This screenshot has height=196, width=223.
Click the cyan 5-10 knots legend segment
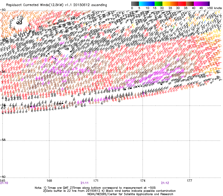click(143, 4)
